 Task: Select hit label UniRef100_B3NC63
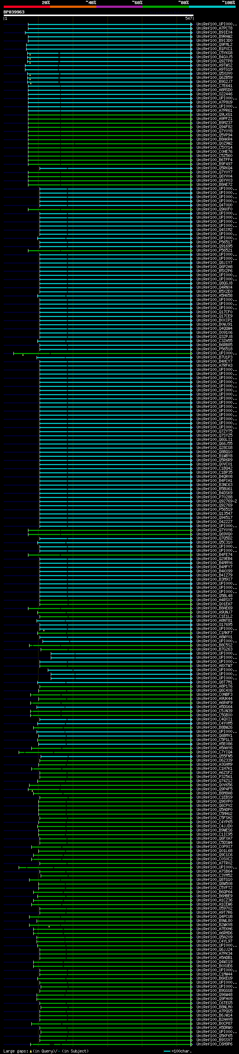pos(214,485)
